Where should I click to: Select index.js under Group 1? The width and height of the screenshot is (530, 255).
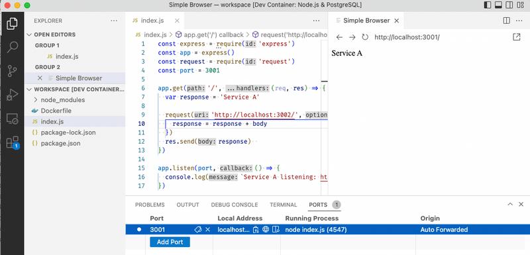pos(67,56)
